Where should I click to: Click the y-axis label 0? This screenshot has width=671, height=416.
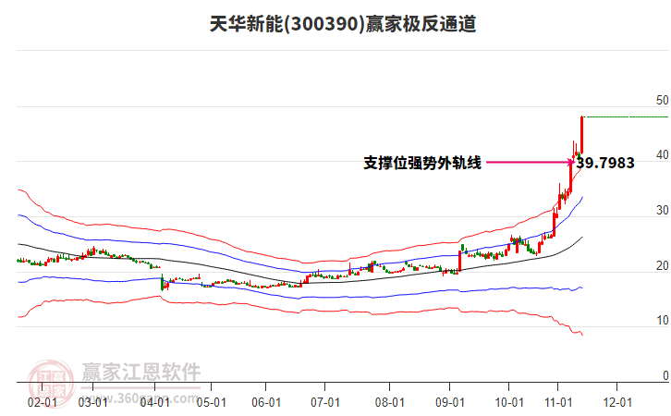coord(665,375)
